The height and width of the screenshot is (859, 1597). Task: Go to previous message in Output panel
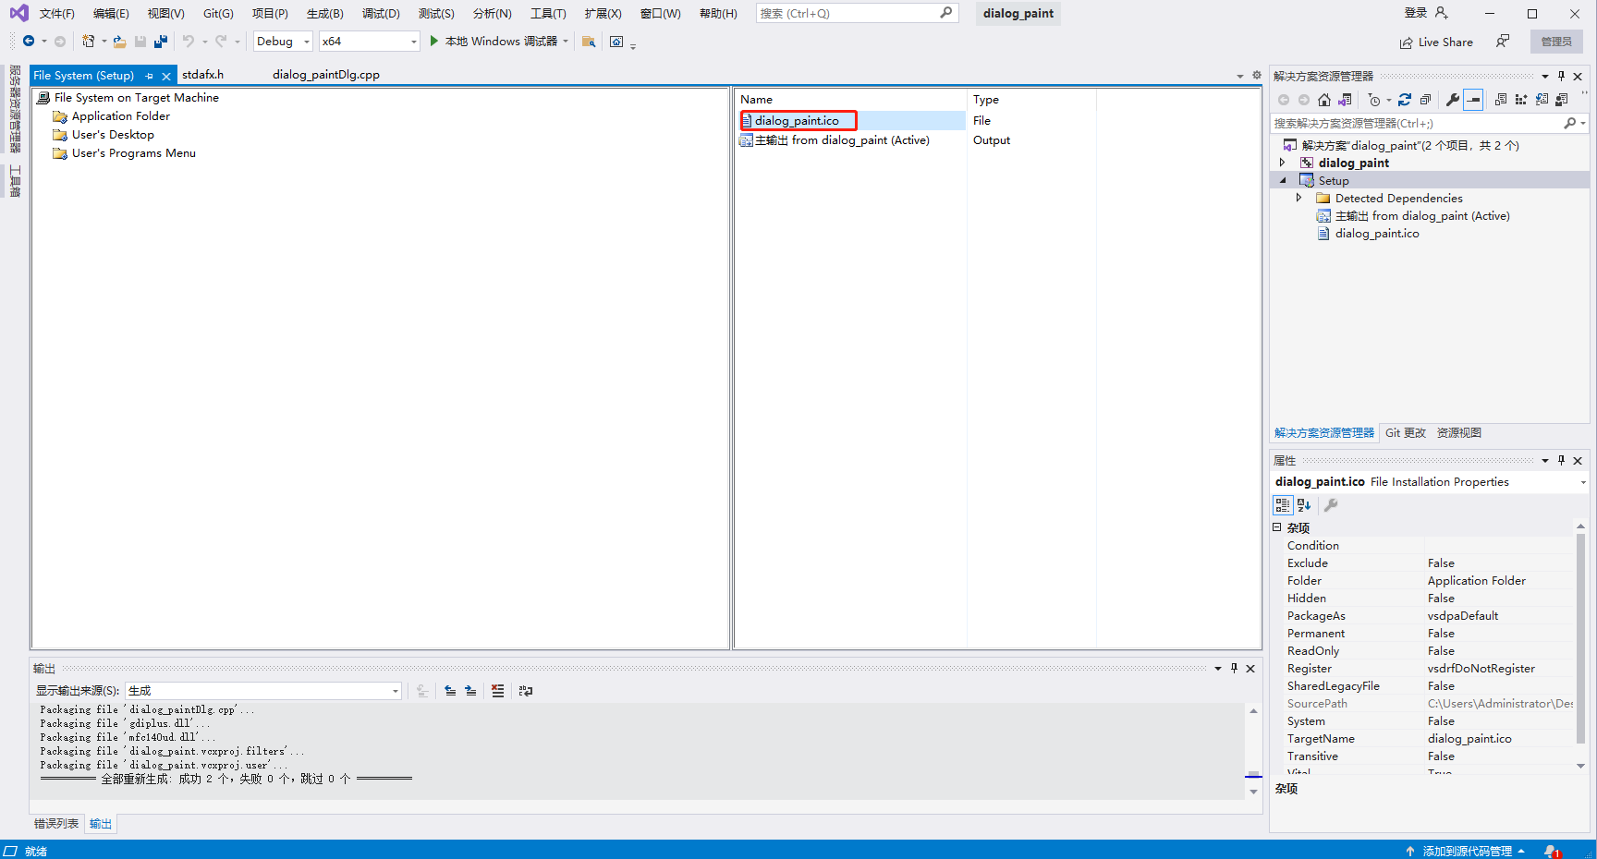pyautogui.click(x=450, y=691)
